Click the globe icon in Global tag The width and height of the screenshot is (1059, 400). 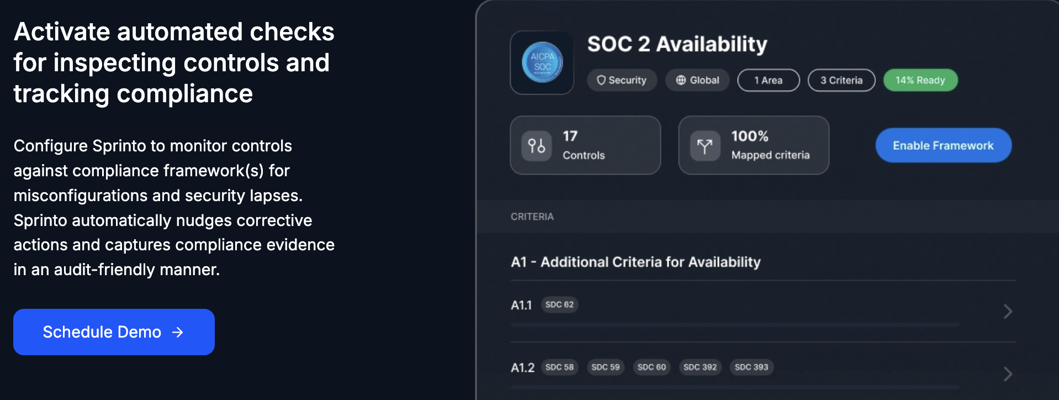coord(681,80)
